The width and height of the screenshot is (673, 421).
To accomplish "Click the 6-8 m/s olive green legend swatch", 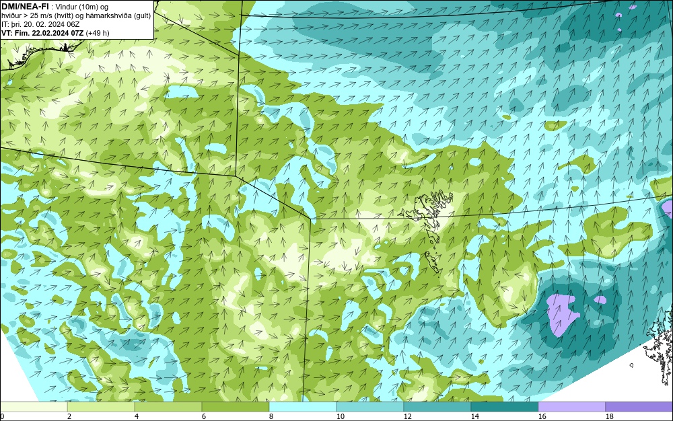I will 235,406.
